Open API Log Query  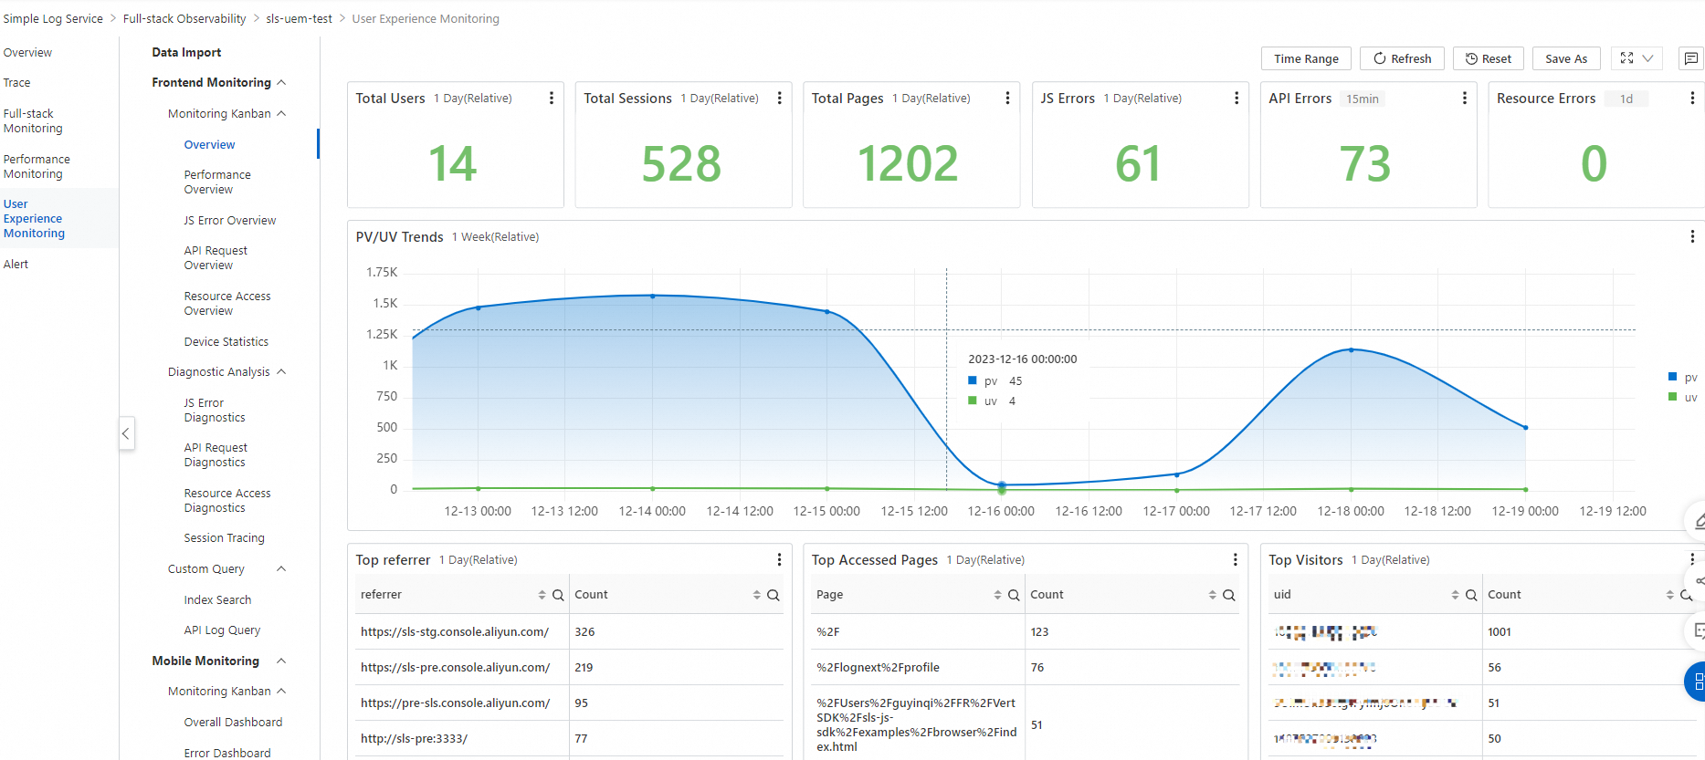pos(222,630)
